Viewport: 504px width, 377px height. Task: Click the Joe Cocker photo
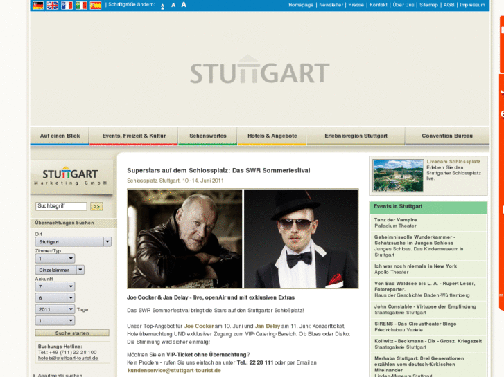pos(185,239)
